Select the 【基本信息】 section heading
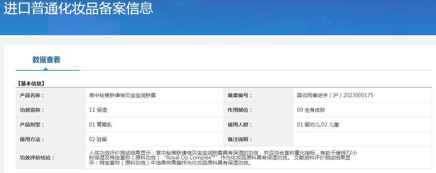The height and width of the screenshot is (173, 436). (30, 83)
